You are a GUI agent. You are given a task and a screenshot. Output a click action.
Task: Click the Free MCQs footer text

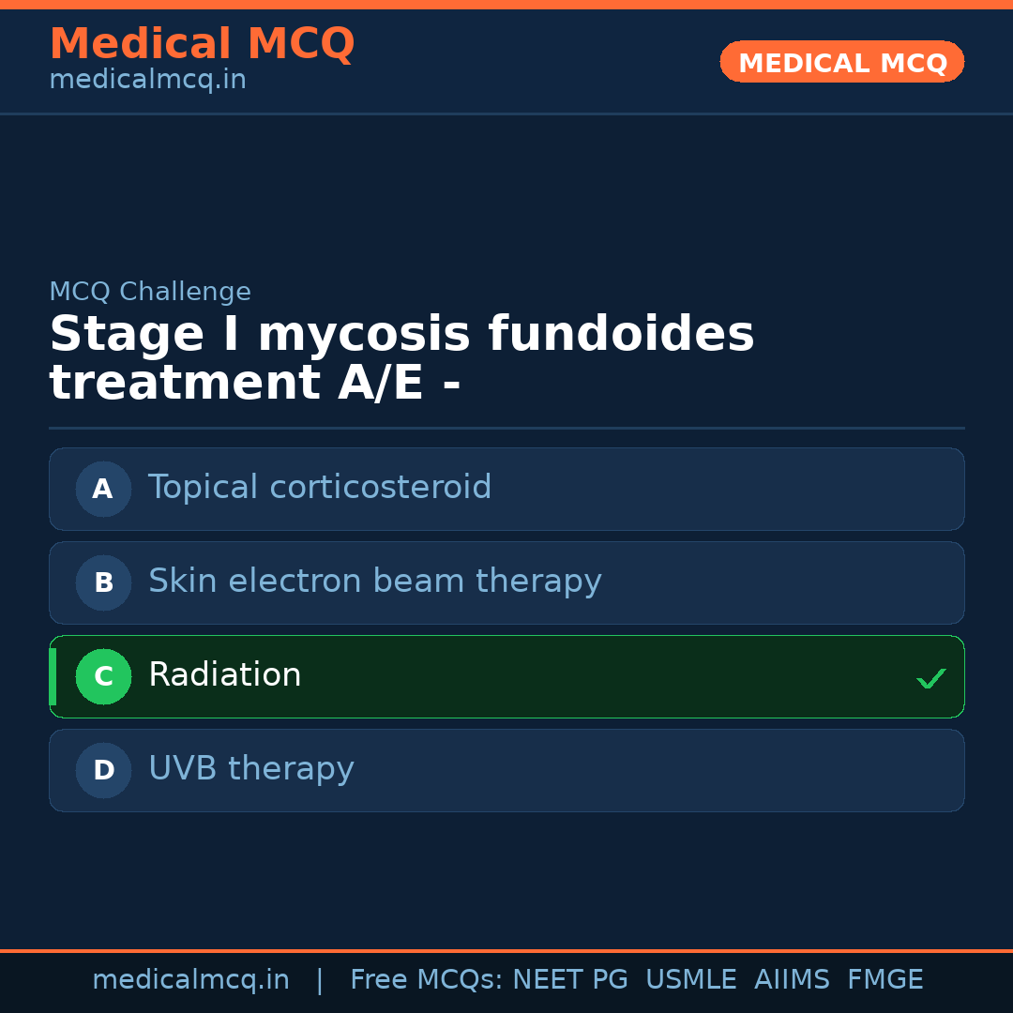(x=426, y=980)
